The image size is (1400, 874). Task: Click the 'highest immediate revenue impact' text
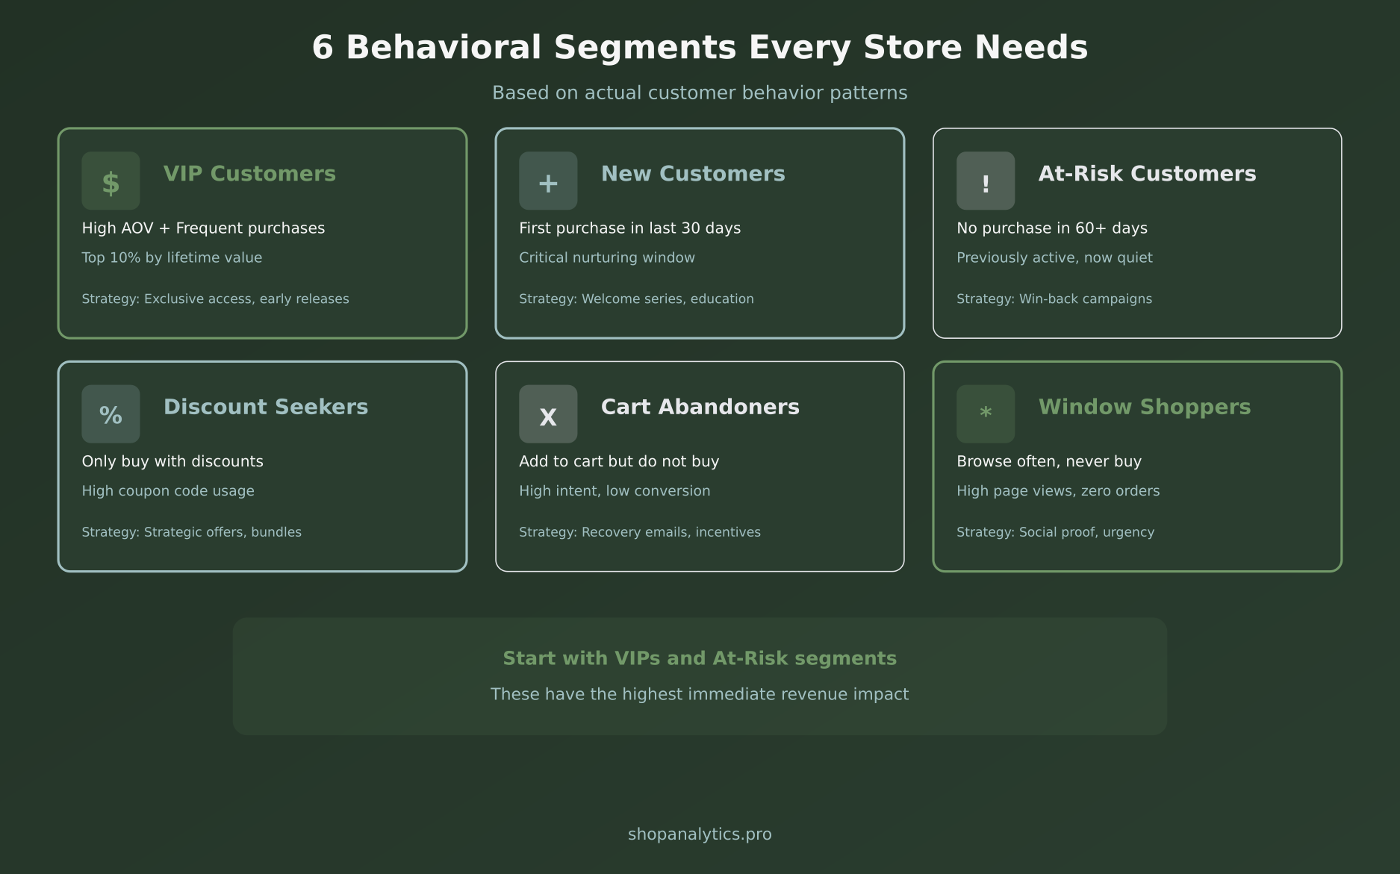click(700, 693)
